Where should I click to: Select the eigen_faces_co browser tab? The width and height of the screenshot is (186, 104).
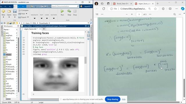(x=144, y=4)
